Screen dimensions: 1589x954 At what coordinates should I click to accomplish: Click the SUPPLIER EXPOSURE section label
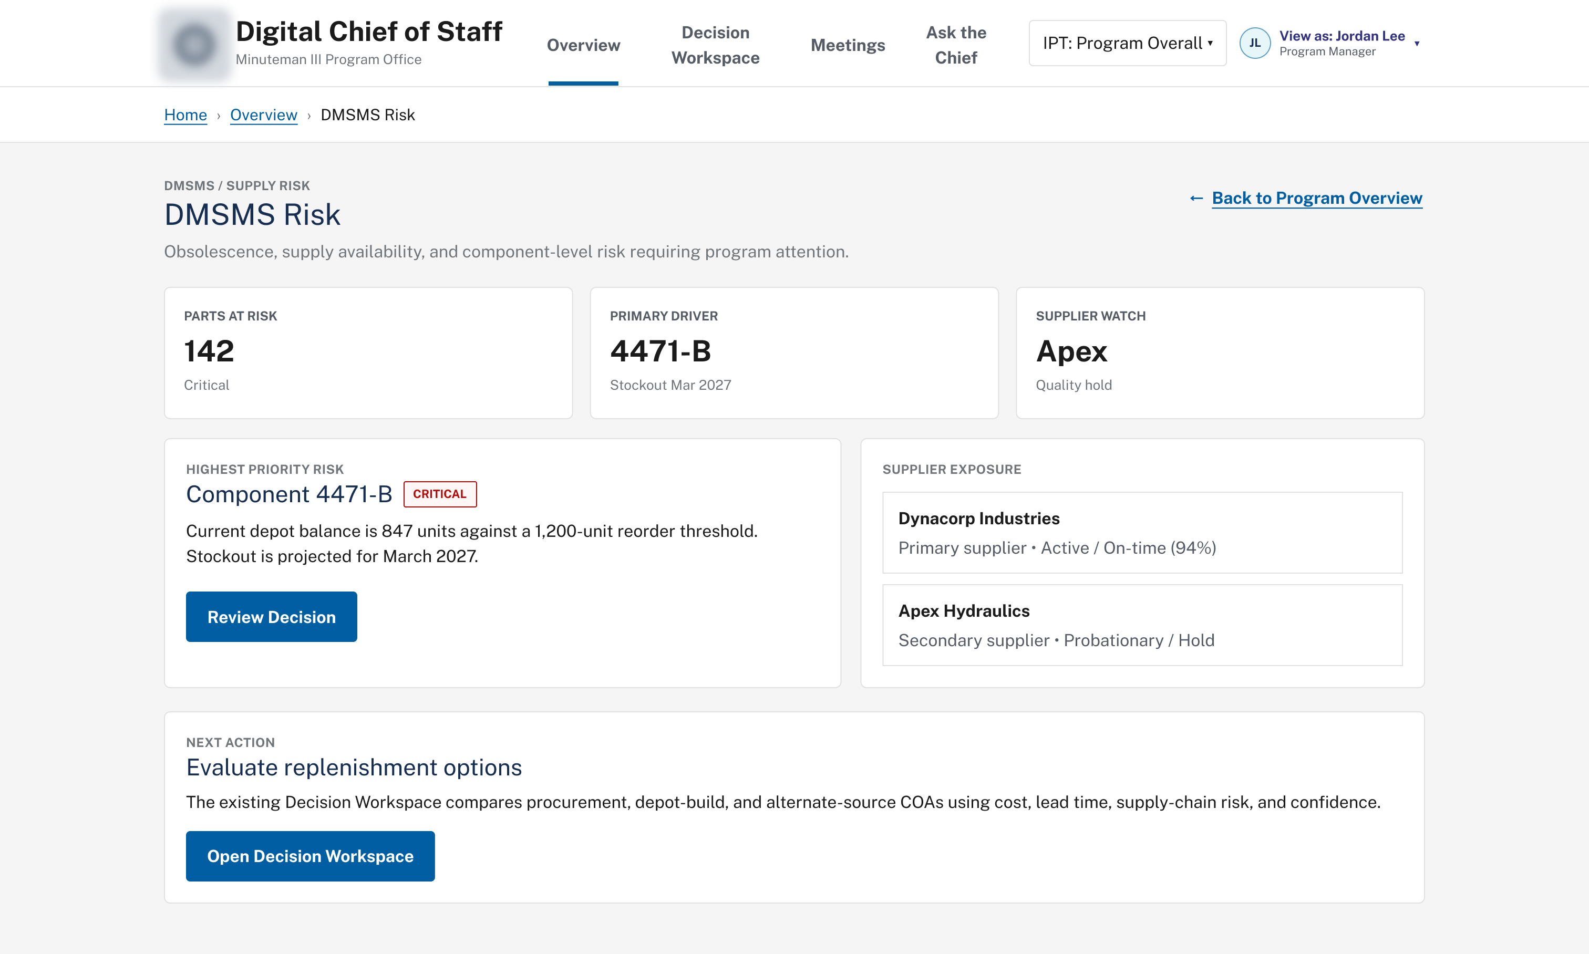[x=952, y=469]
